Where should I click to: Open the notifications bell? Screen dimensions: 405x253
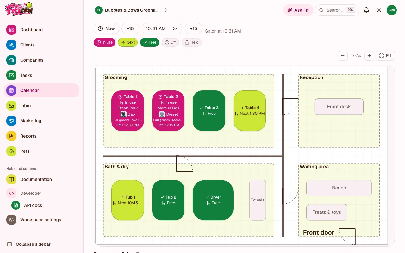pyautogui.click(x=366, y=10)
